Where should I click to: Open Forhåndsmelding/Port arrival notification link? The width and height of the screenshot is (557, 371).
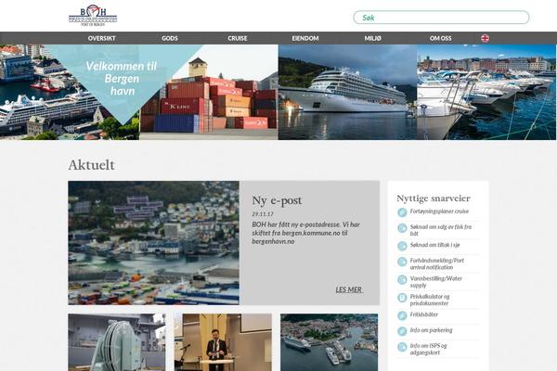pyautogui.click(x=437, y=263)
